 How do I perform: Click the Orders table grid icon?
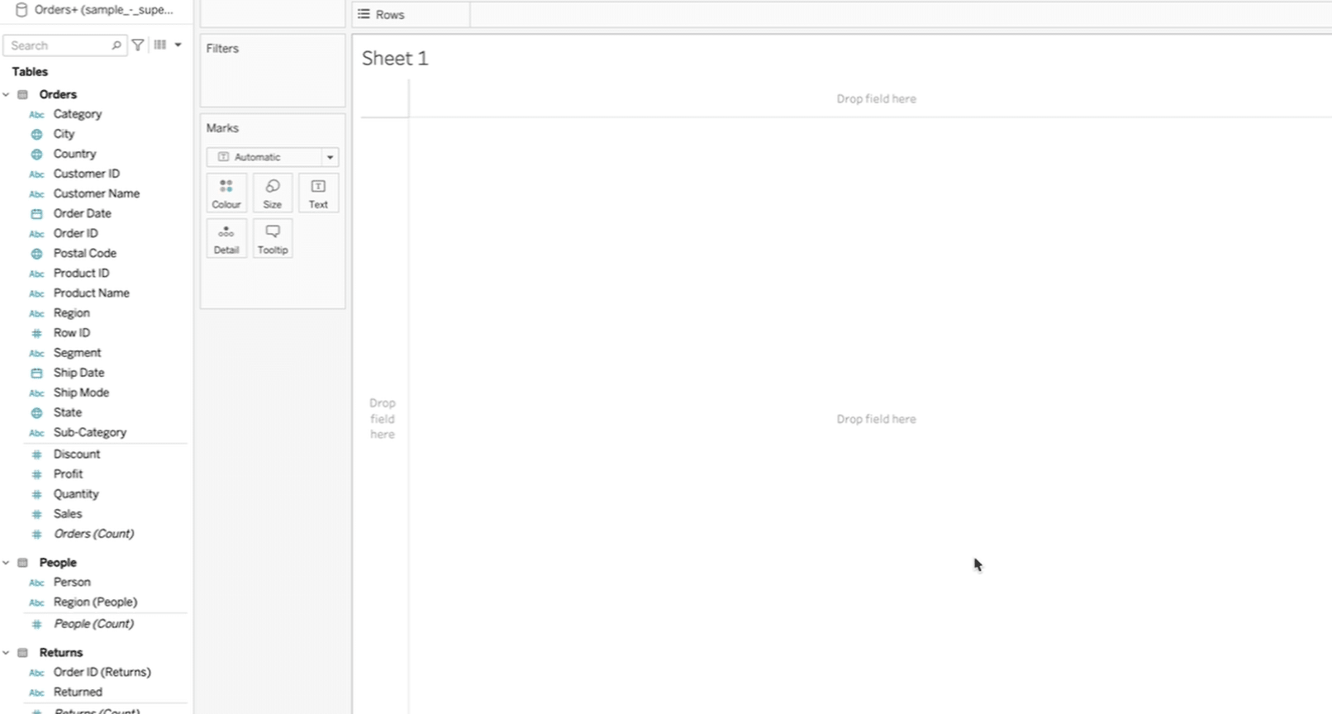point(23,94)
